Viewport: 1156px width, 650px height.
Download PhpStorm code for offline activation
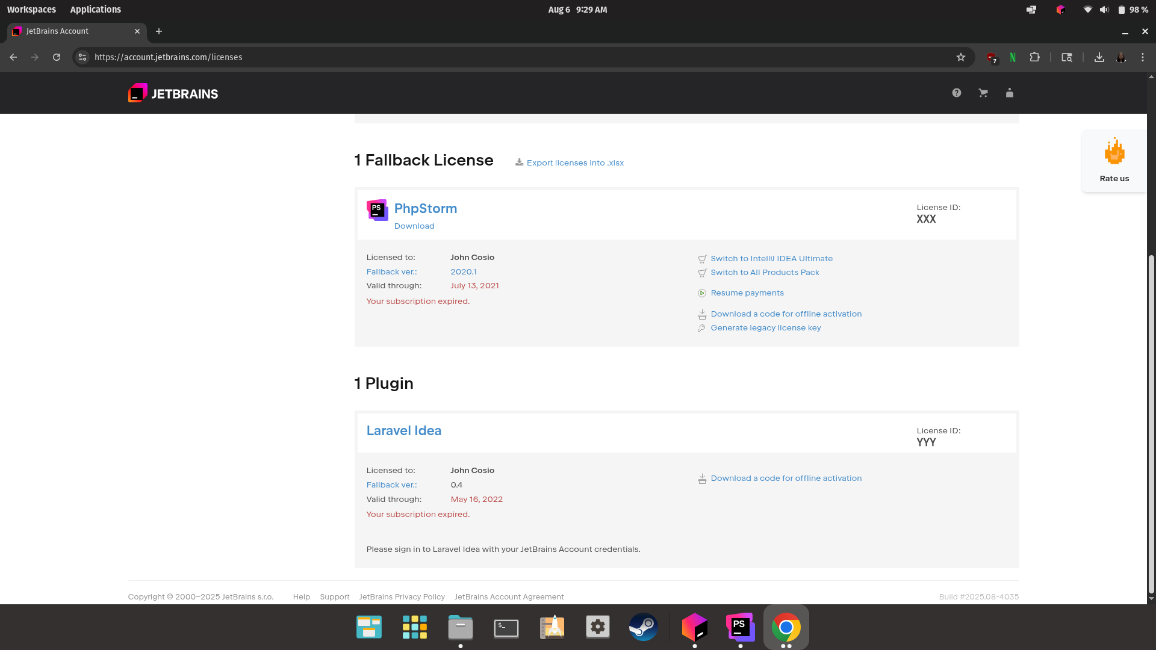click(786, 314)
